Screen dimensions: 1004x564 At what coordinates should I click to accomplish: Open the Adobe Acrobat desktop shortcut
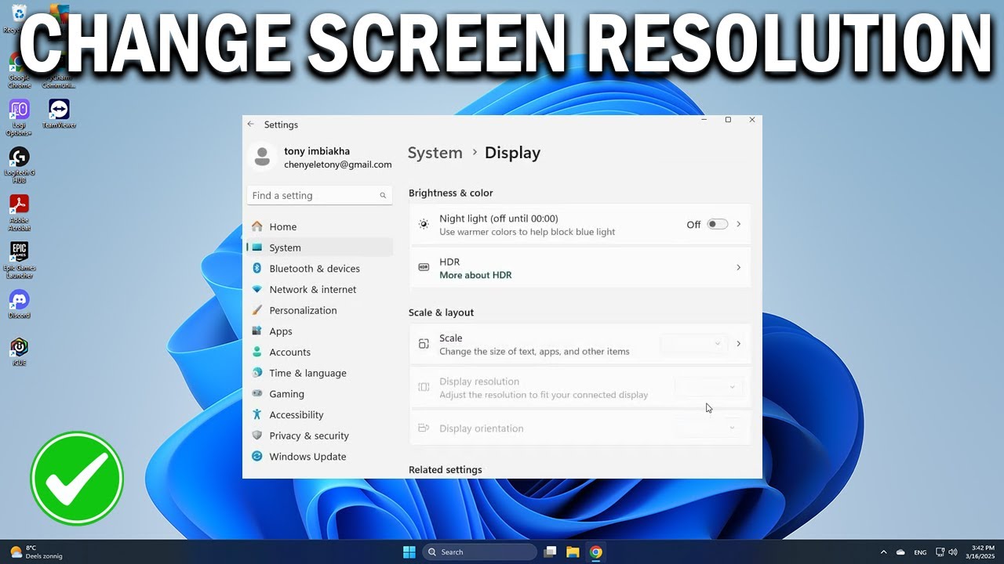19,212
